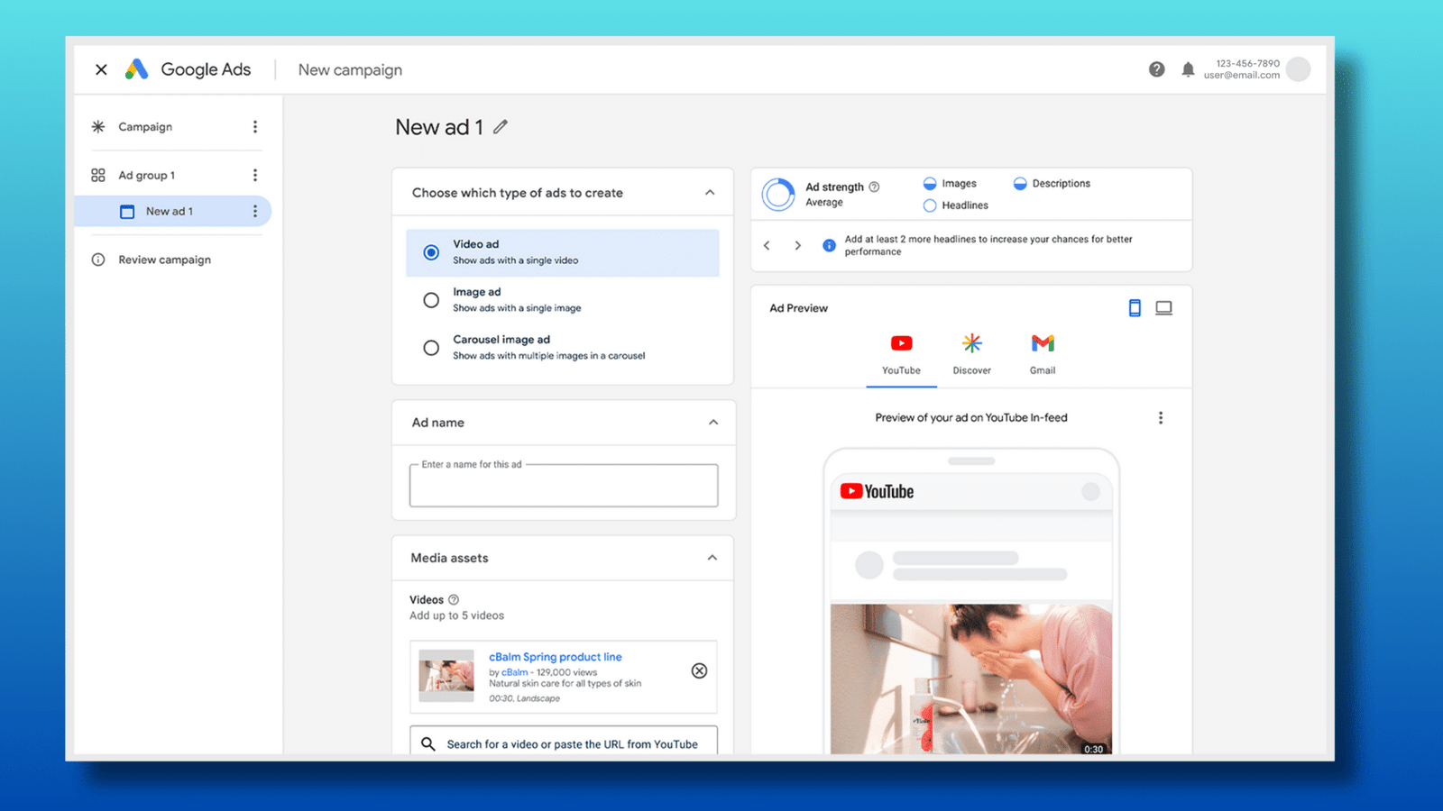Switch to the Discover preview tab
This screenshot has height=811, width=1443.
[971, 353]
